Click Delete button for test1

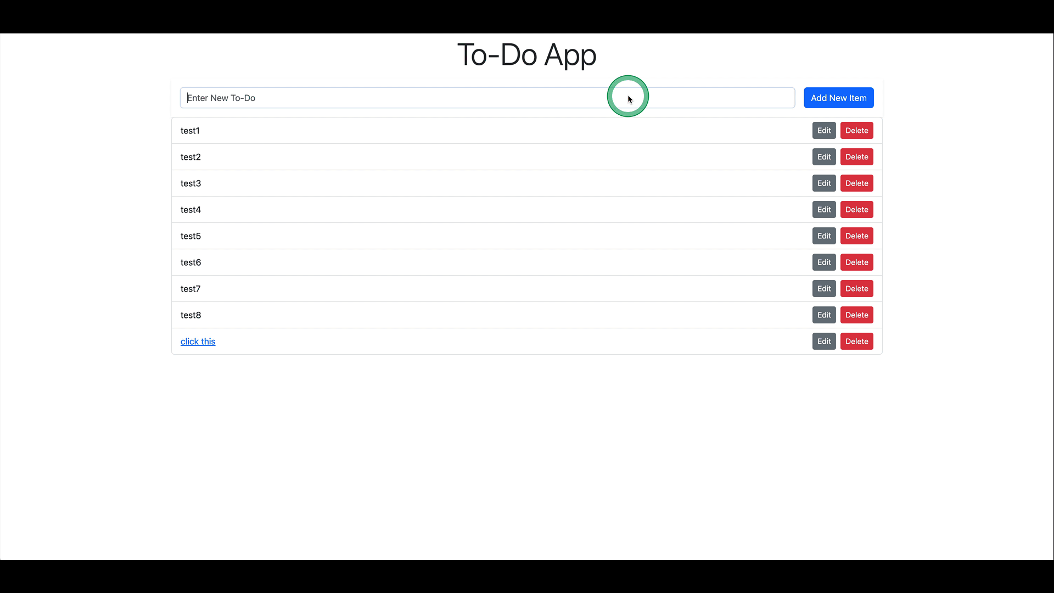coord(856,130)
